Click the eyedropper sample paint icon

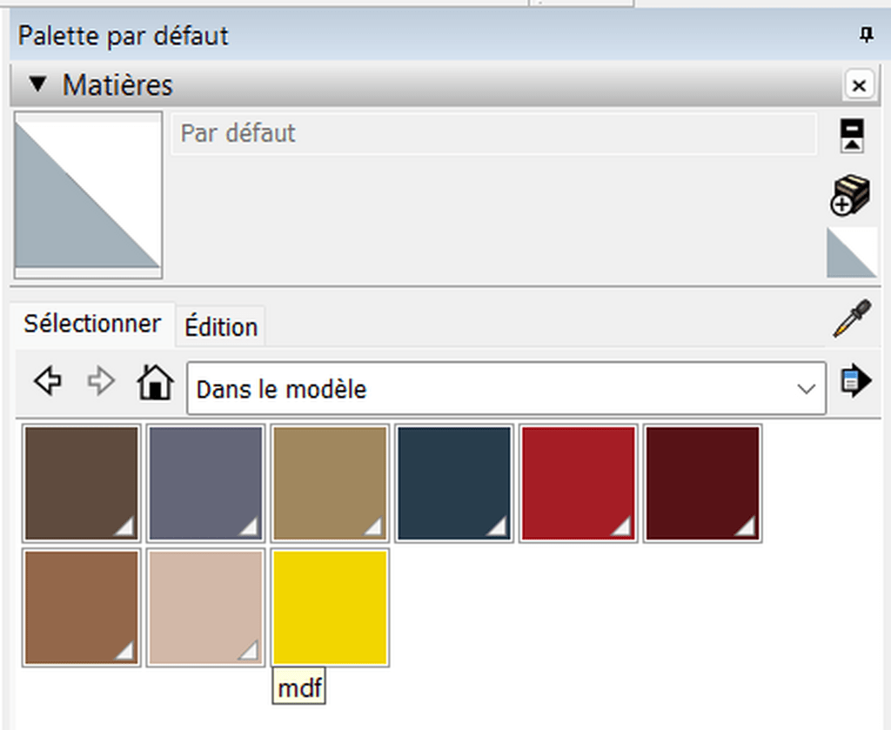click(851, 319)
